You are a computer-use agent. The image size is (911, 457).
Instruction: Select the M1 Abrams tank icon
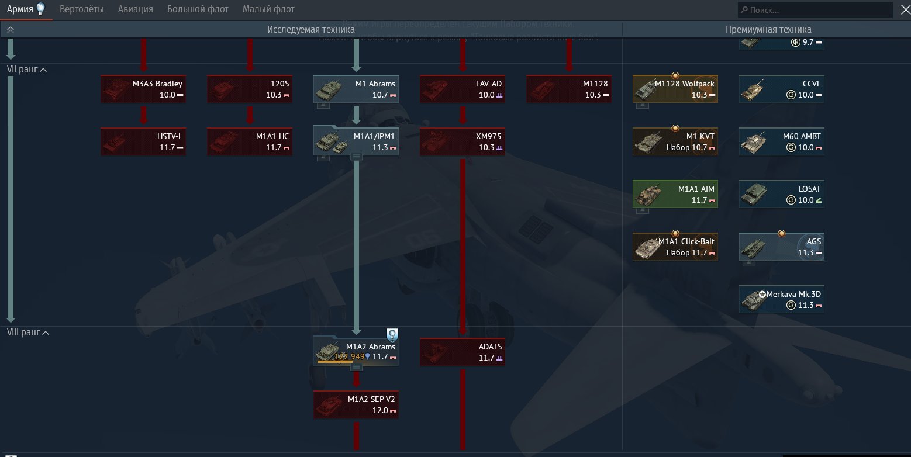(x=328, y=89)
